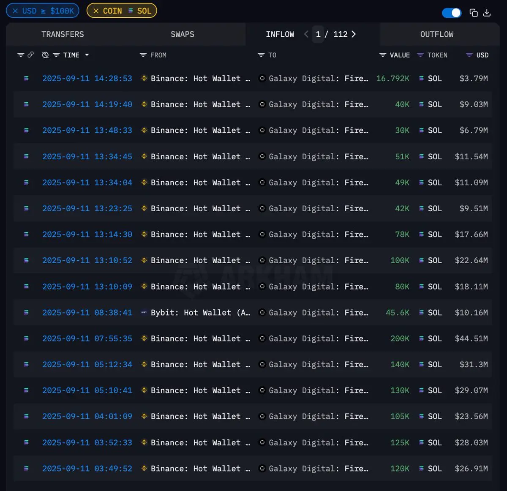507x491 pixels.
Task: Click Solana chain icon in 08:38:41 row
Action: 26,313
